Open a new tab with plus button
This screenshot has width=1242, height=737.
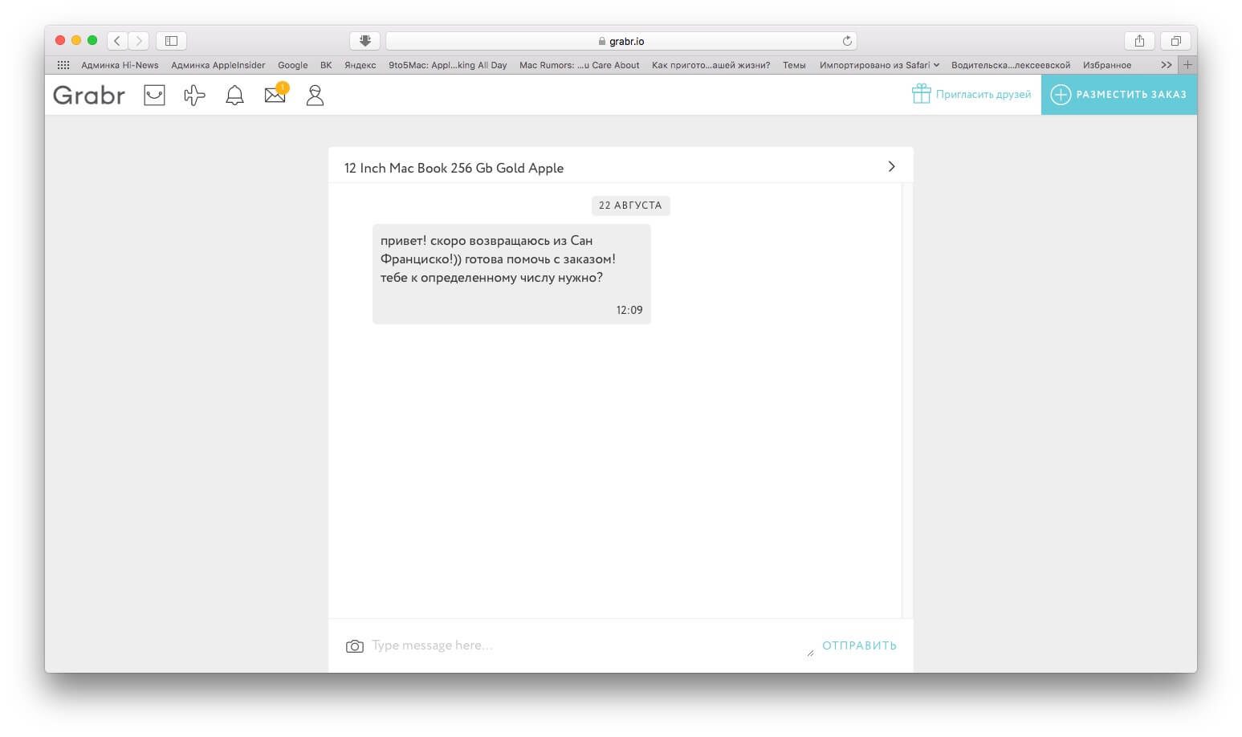(1187, 65)
